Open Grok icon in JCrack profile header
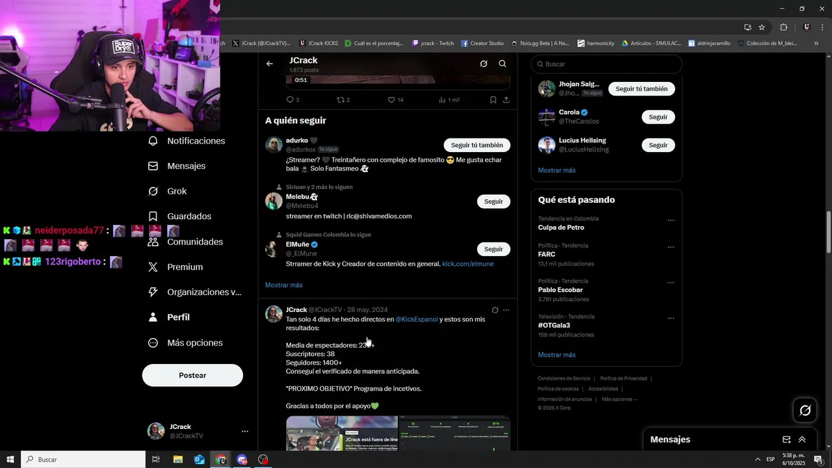 pos(484,64)
